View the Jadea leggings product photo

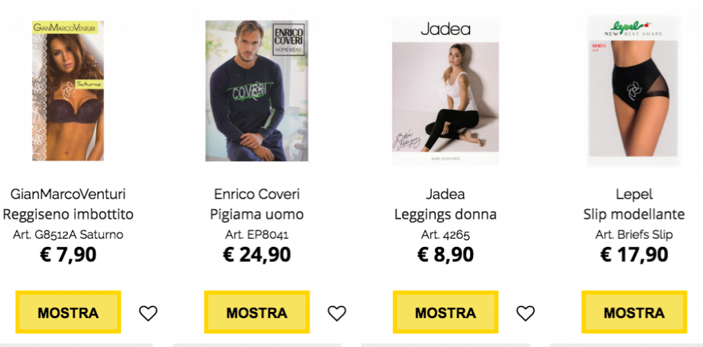[x=446, y=91]
